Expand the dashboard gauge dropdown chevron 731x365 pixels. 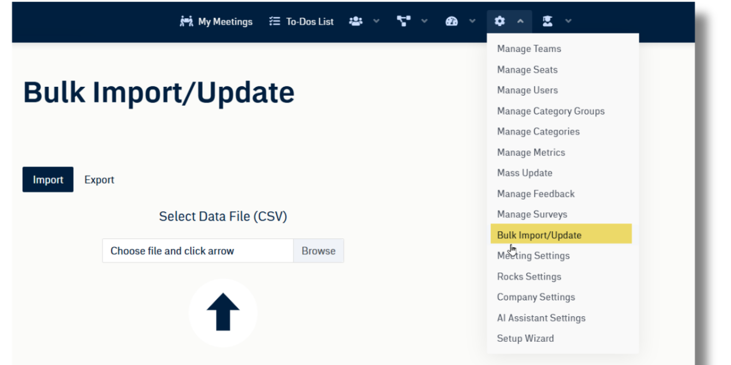click(472, 22)
